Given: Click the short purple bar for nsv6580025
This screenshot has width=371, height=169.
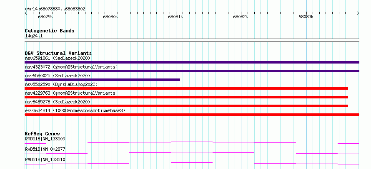Looking at the screenshot, I should pos(103,80).
